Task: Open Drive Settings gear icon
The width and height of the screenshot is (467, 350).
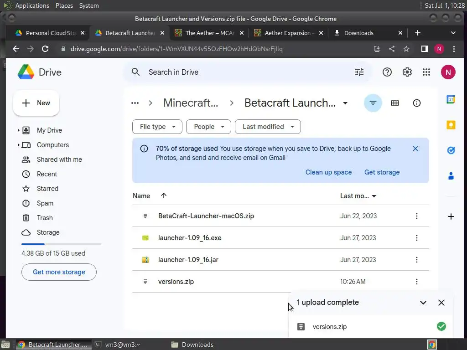Action: (x=407, y=72)
